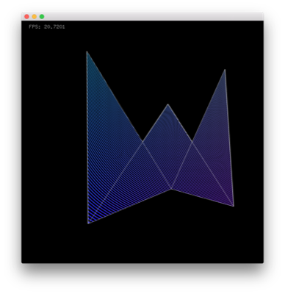Select the middle peak vertex of the shape
285x294 pixels.
click(x=167, y=104)
